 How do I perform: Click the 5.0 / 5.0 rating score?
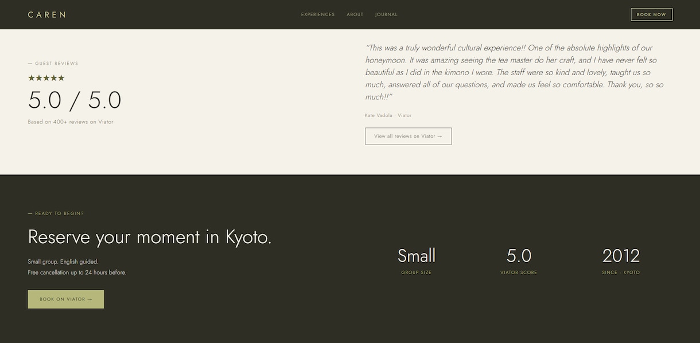tap(75, 100)
